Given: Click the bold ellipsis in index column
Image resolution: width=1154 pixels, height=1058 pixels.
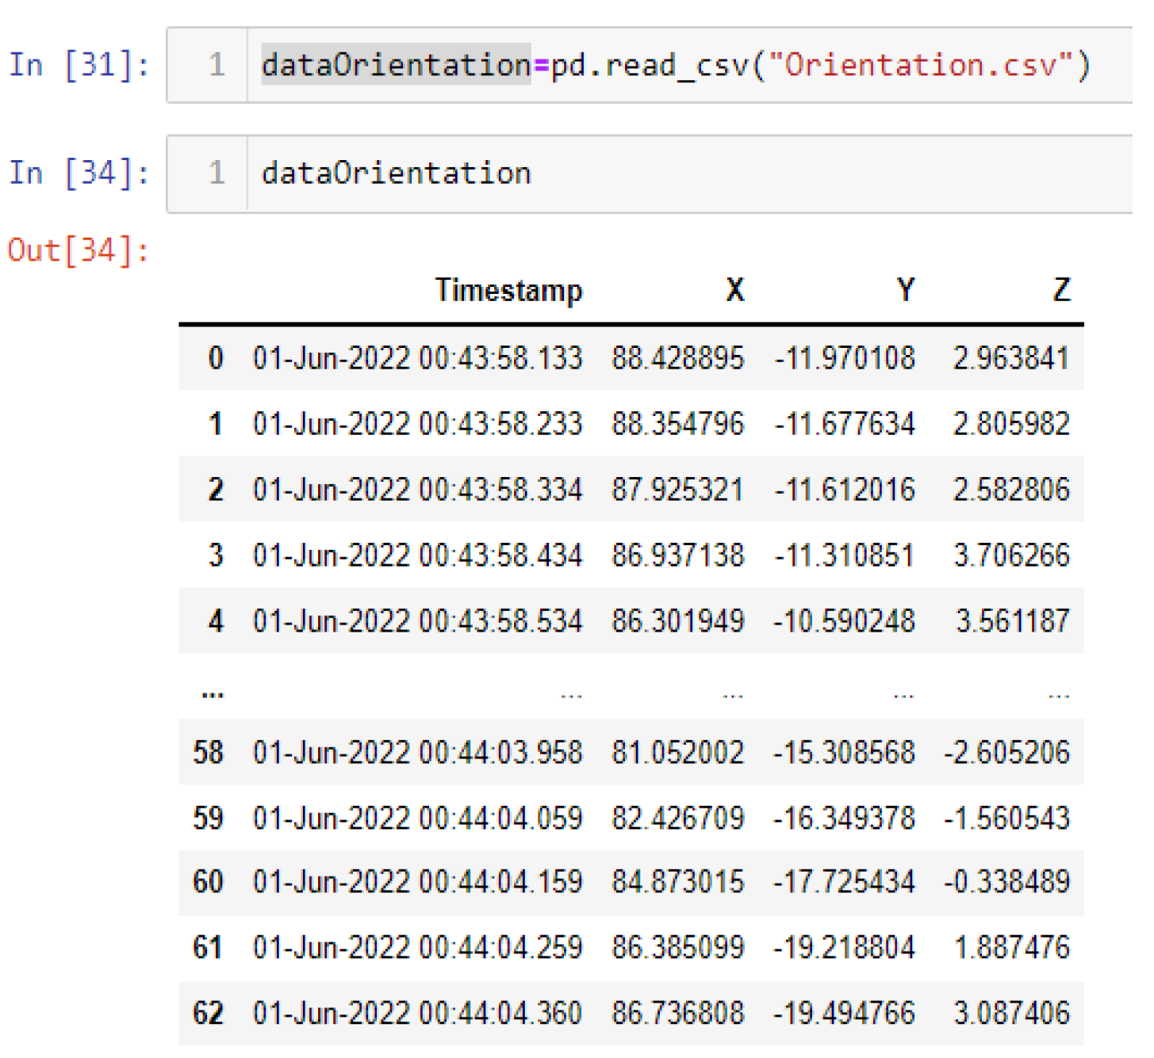Looking at the screenshot, I should (213, 693).
